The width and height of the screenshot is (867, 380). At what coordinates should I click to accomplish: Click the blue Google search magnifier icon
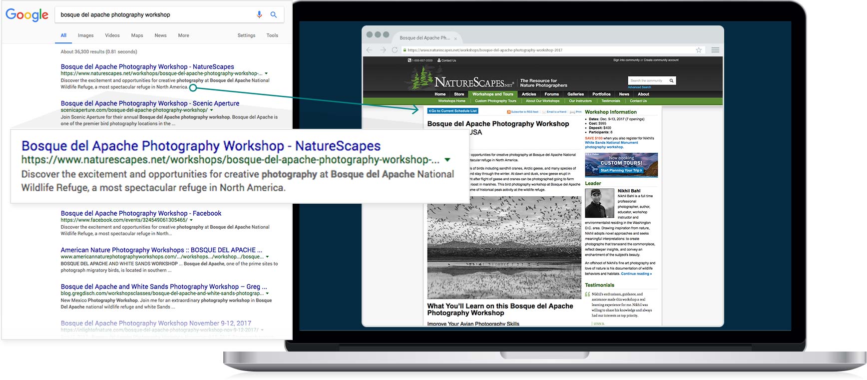[x=274, y=14]
